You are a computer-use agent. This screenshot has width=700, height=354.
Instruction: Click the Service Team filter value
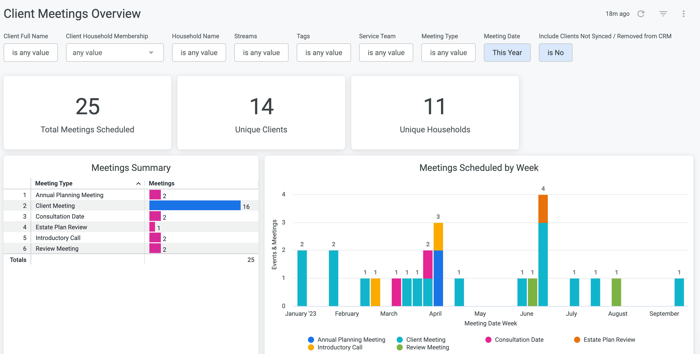coord(386,53)
